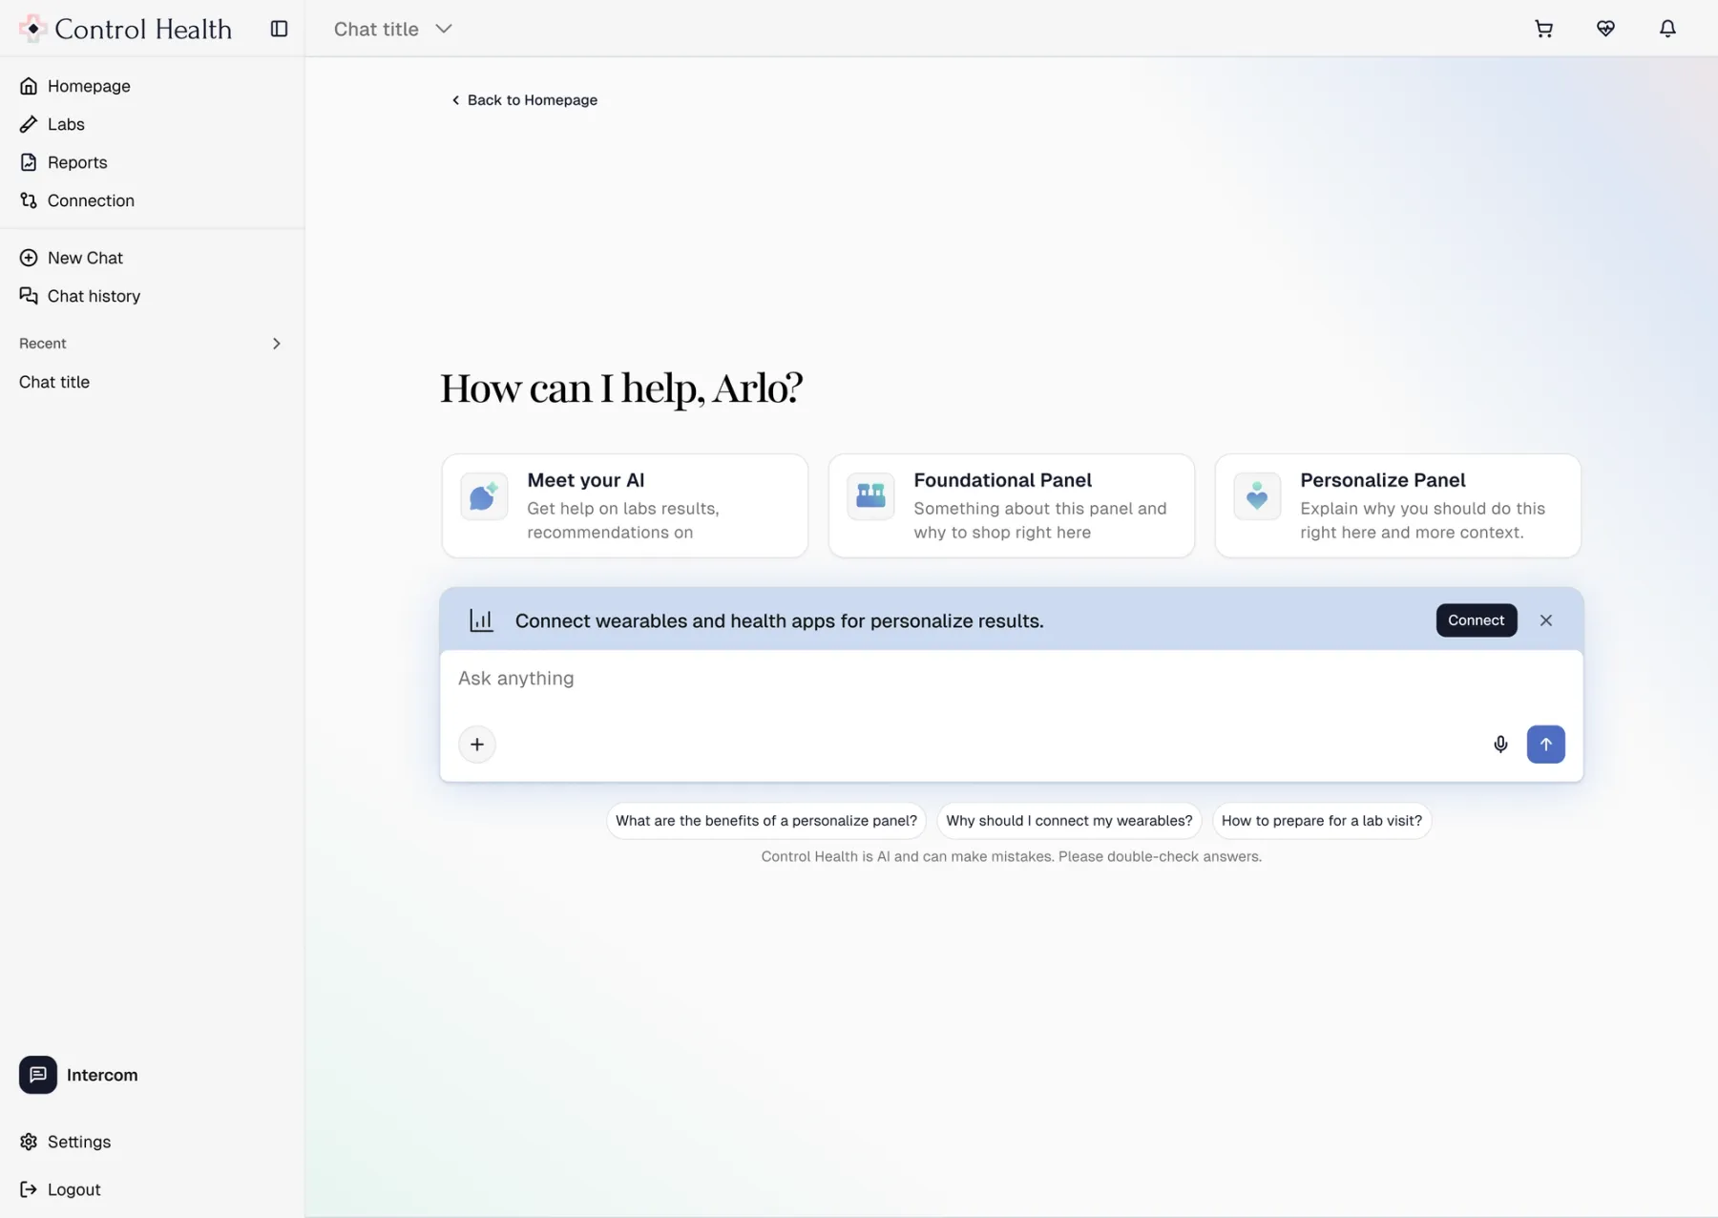The width and height of the screenshot is (1718, 1218).
Task: Open the Chat title dropdown in header
Action: (x=392, y=29)
